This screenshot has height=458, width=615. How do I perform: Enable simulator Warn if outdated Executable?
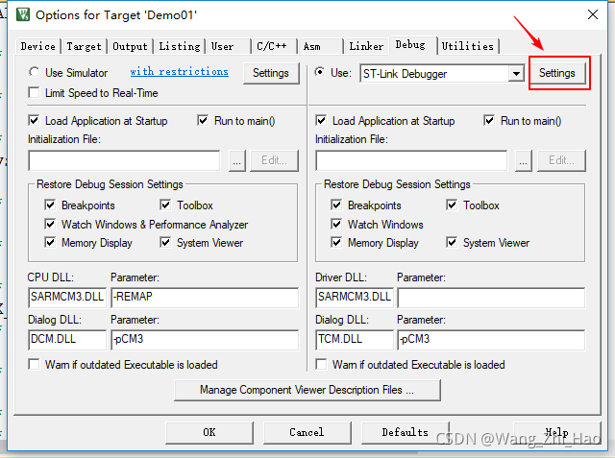35,364
